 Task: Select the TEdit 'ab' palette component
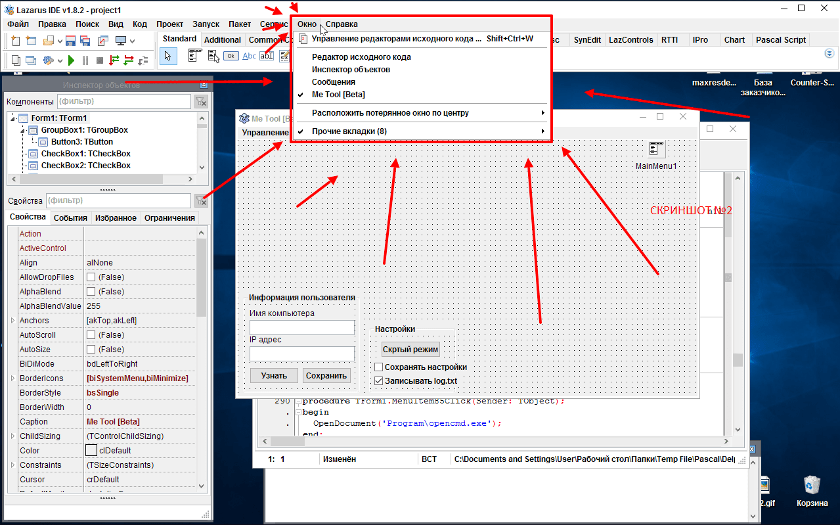pos(267,57)
